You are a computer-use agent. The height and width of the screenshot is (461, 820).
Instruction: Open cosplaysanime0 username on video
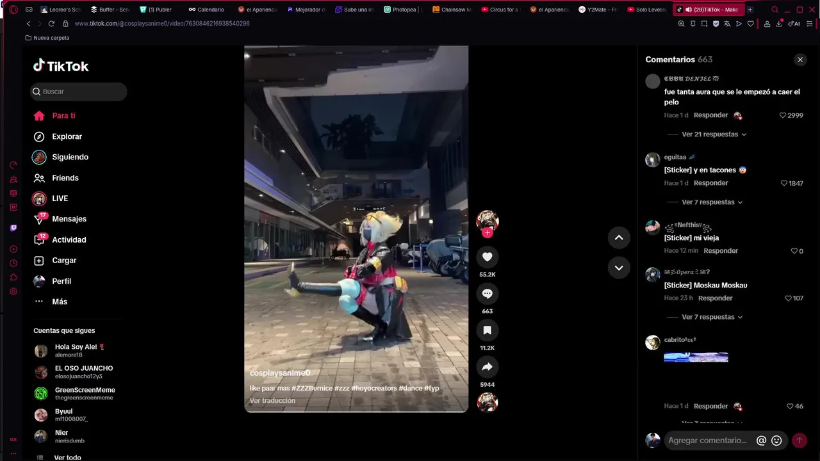click(x=280, y=373)
